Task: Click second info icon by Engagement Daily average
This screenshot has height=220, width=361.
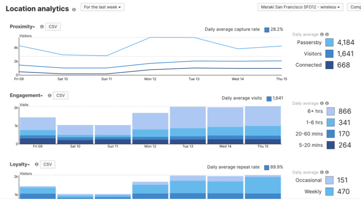Action: [327, 103]
